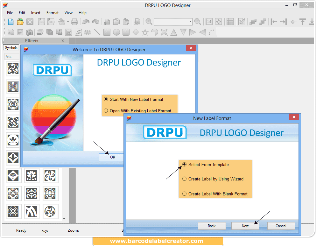Select the diamond shape tool
The width and height of the screenshot is (316, 246).
pyautogui.click(x=135, y=32)
